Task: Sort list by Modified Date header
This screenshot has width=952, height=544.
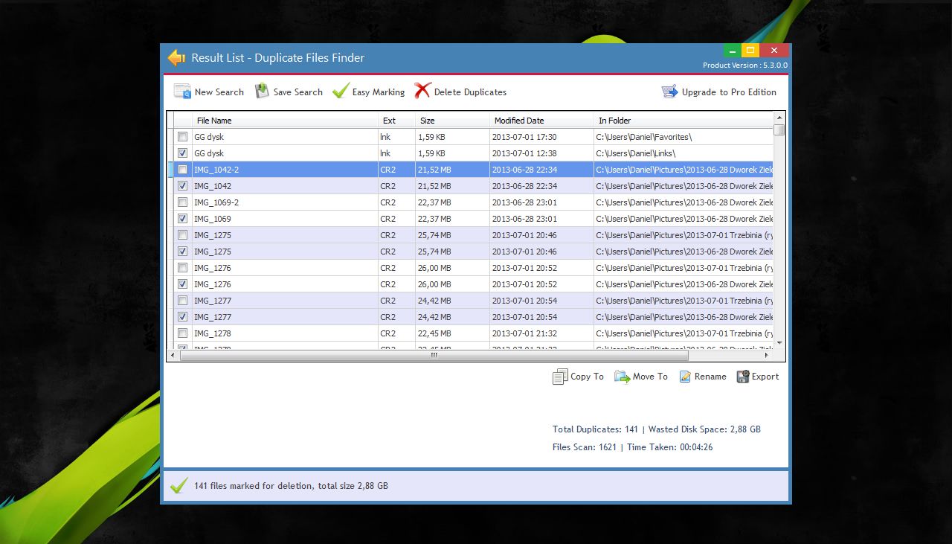Action: click(x=519, y=121)
